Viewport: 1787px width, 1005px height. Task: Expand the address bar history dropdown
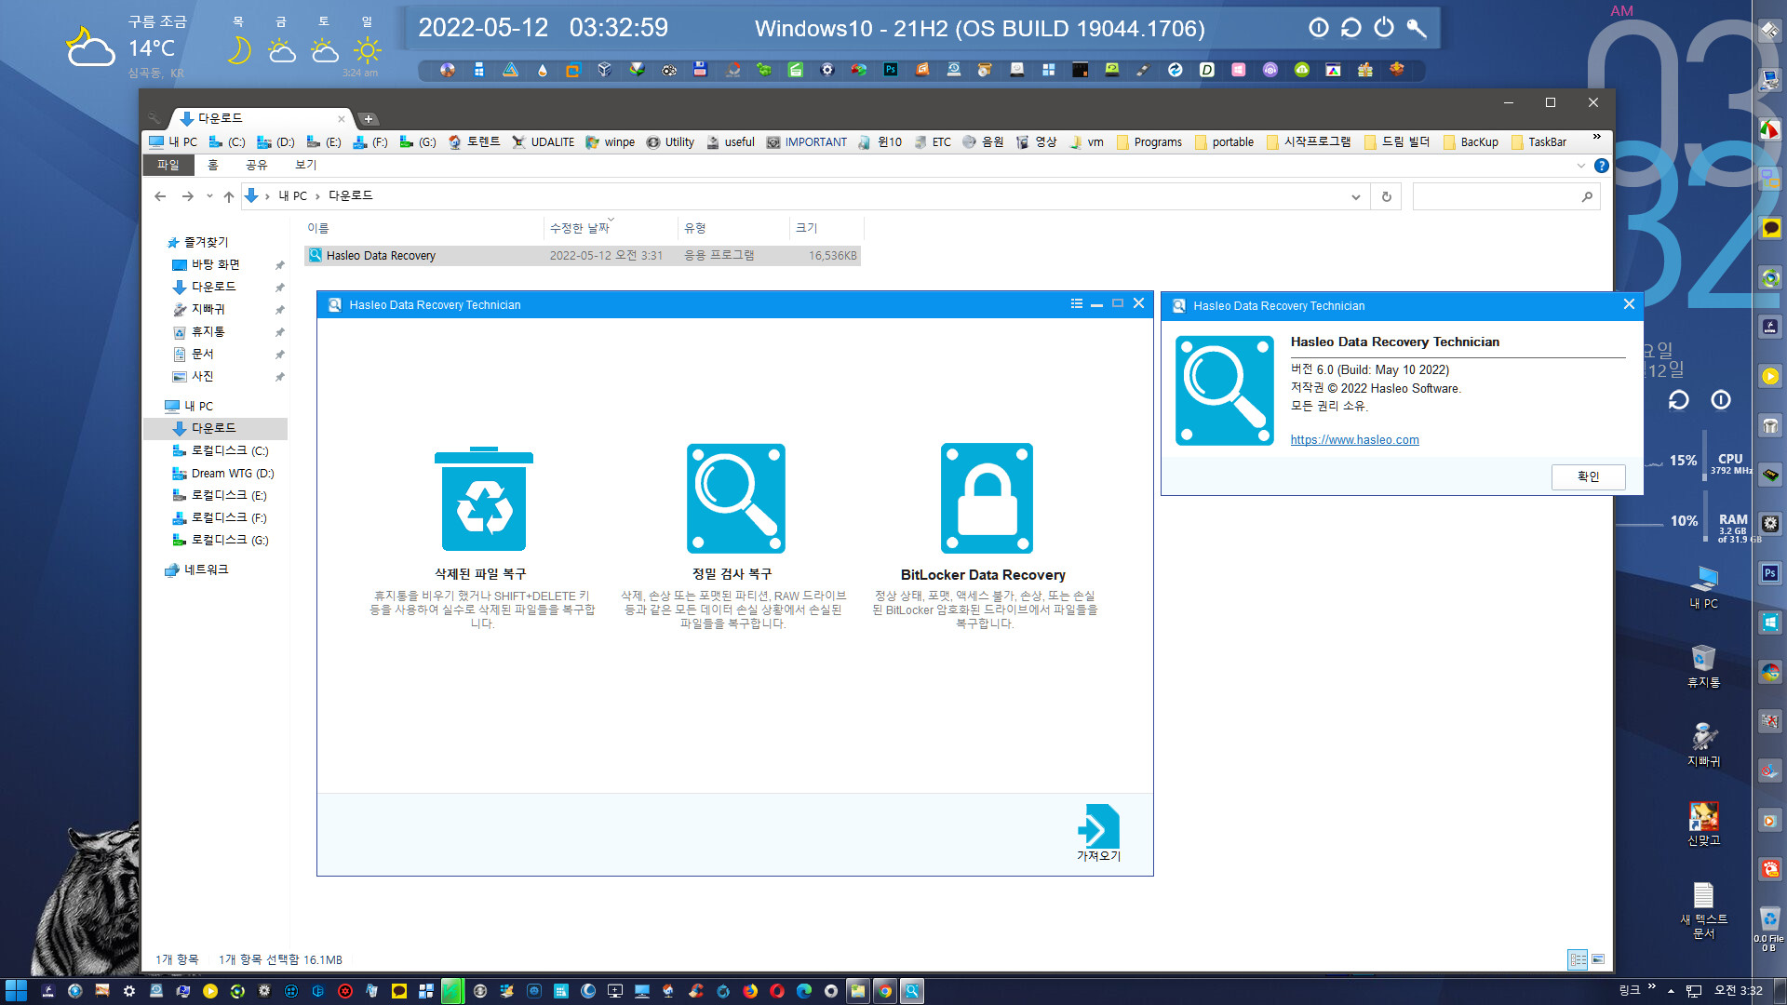point(1355,196)
